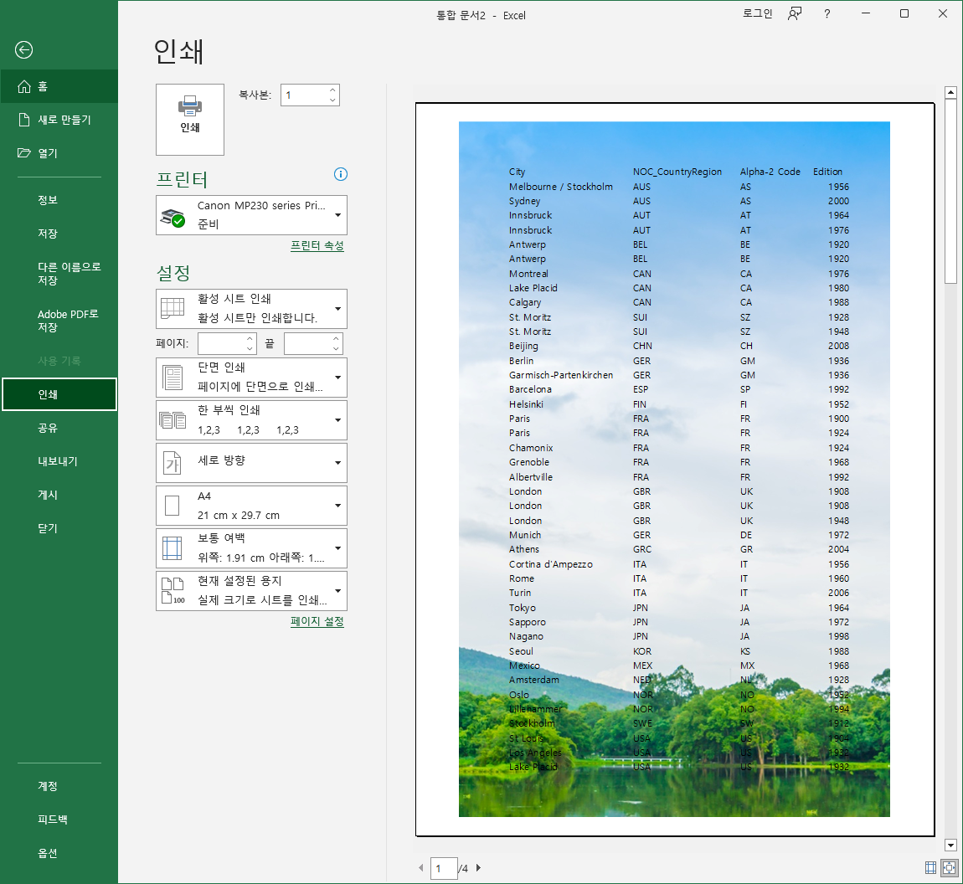The width and height of the screenshot is (963, 884).
Task: Click 'Garmisch-Partenkirchen' in preview
Action: (x=561, y=375)
